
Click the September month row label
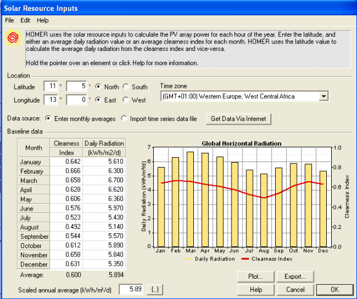(x=34, y=236)
